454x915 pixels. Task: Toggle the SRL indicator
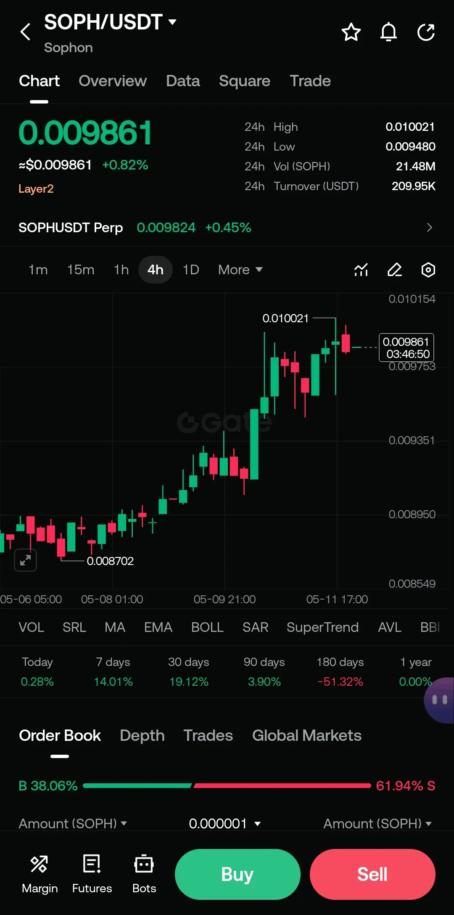coord(74,627)
